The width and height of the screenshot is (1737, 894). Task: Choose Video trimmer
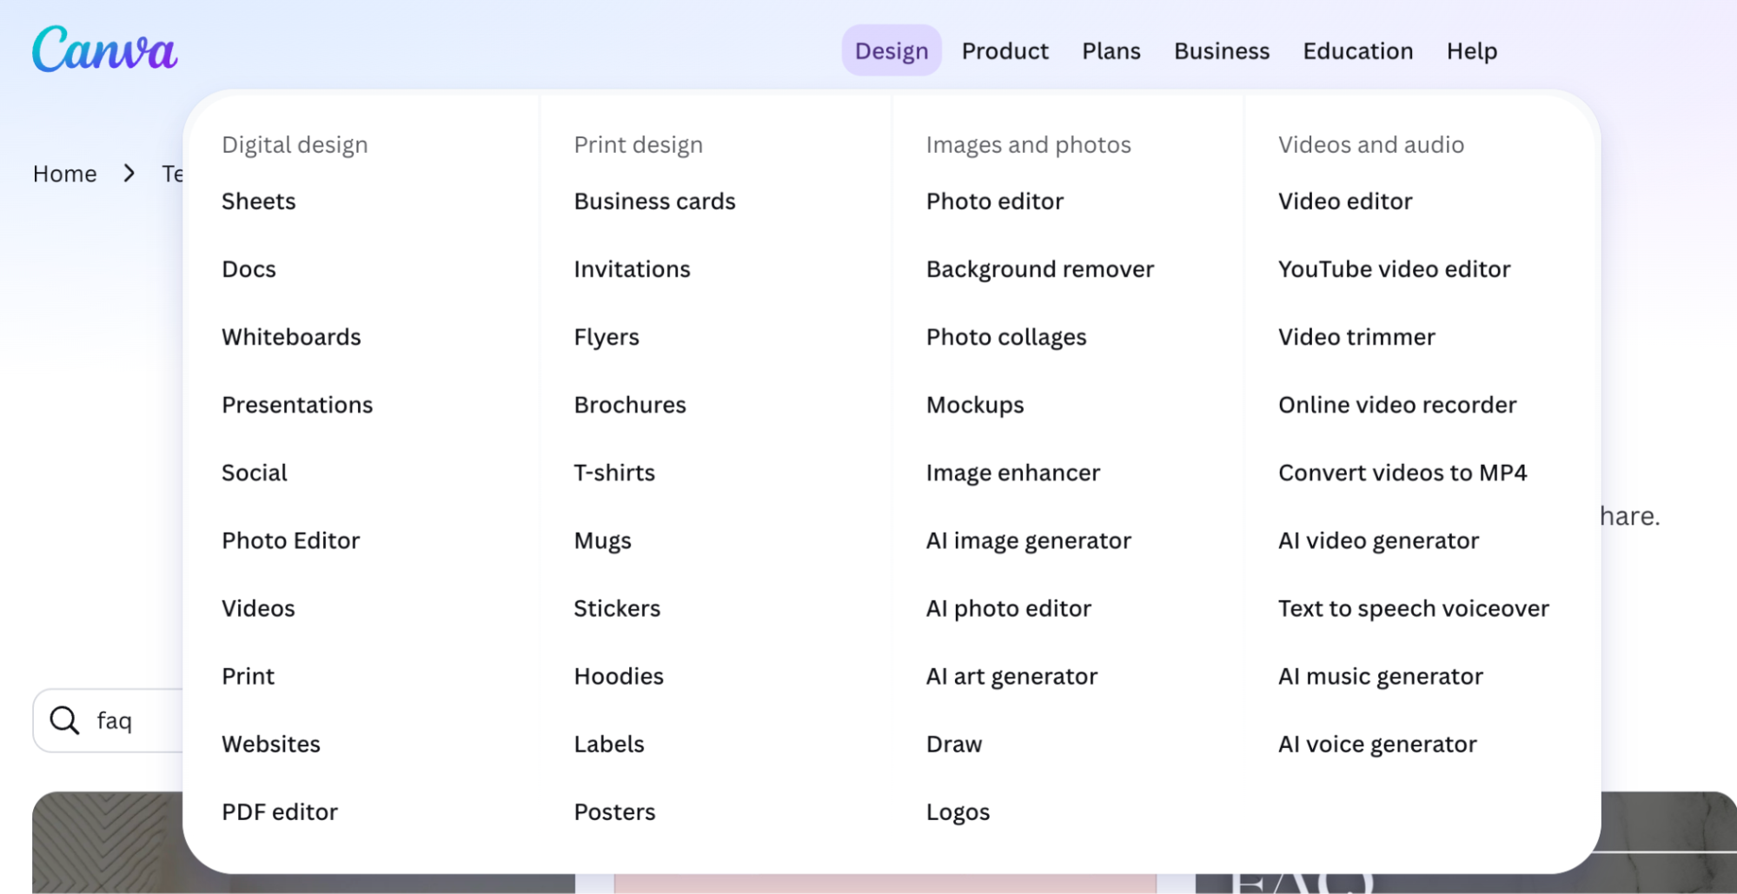click(1356, 337)
